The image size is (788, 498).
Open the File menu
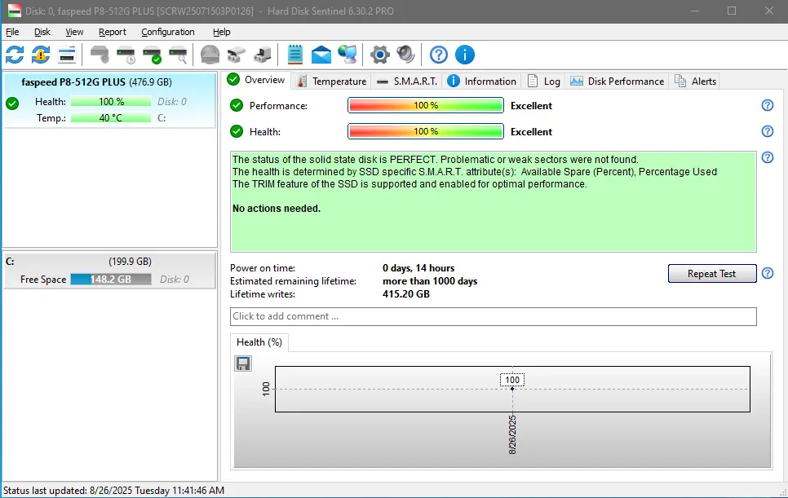12,32
